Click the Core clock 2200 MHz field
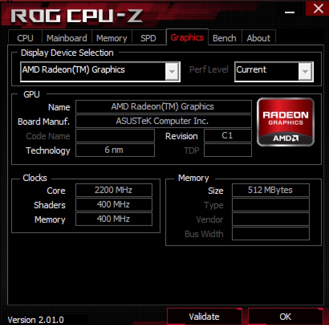 (x=114, y=190)
